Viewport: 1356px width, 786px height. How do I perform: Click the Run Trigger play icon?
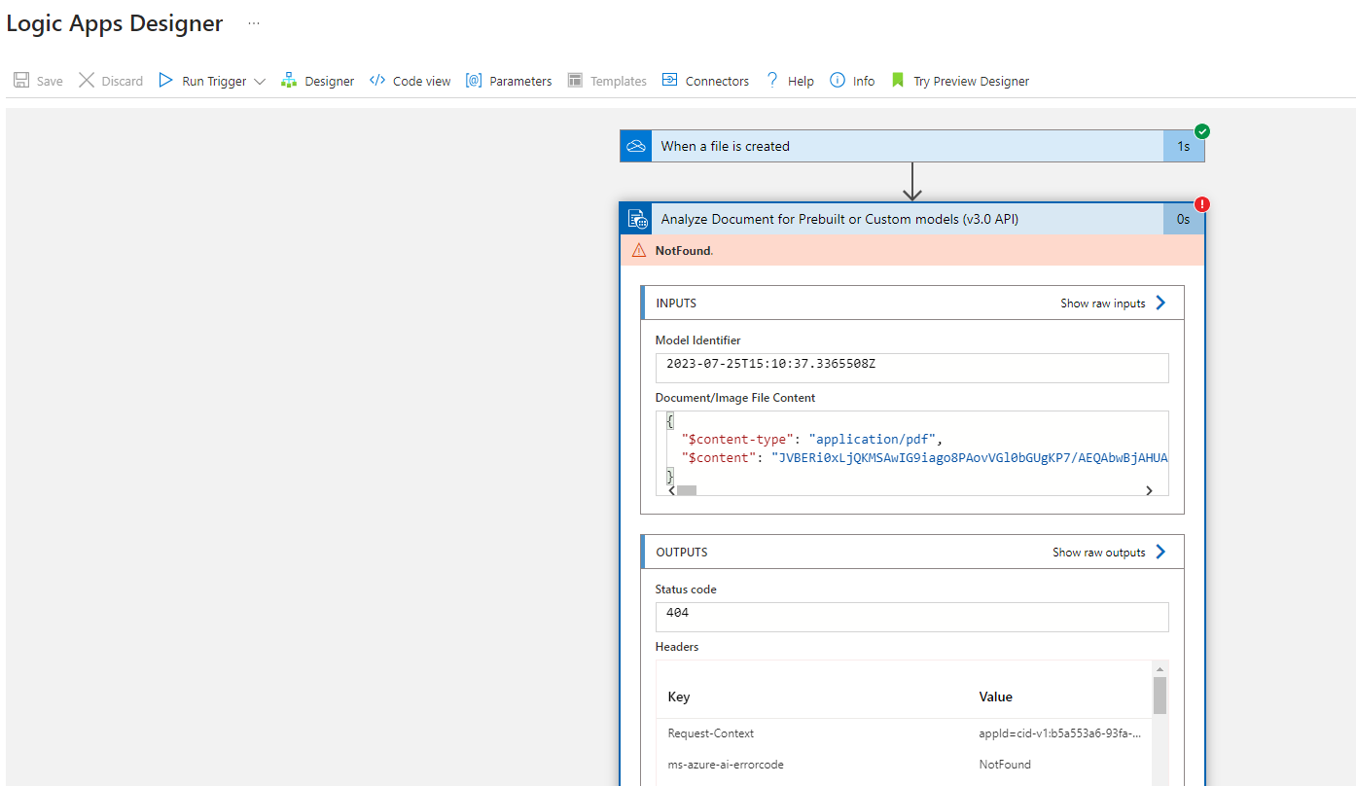click(x=166, y=81)
